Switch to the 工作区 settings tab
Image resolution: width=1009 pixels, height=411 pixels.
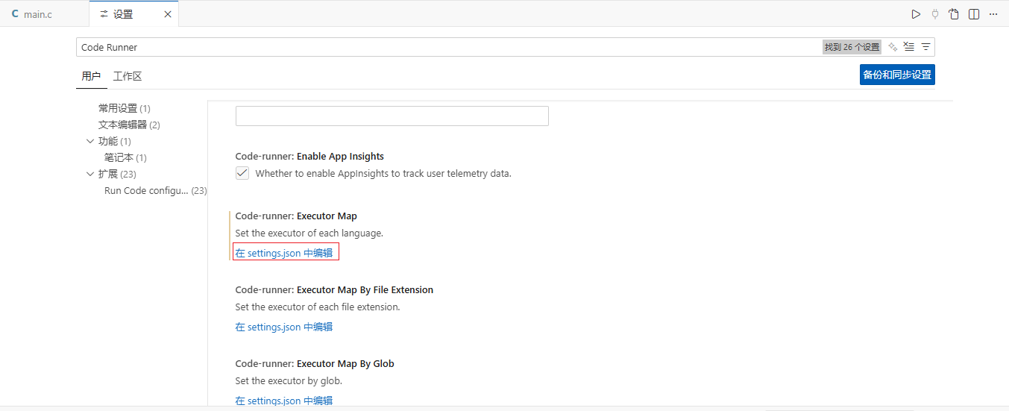[128, 76]
